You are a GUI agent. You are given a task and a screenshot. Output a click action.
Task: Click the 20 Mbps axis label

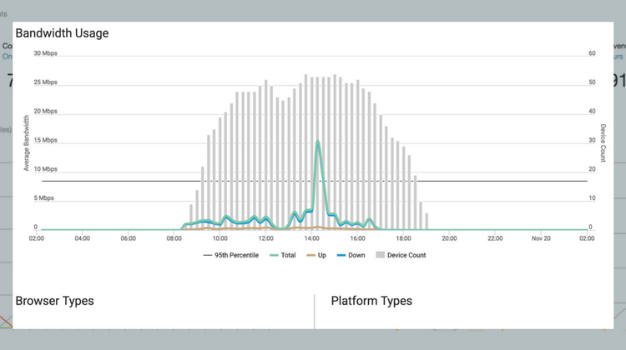pyautogui.click(x=46, y=111)
